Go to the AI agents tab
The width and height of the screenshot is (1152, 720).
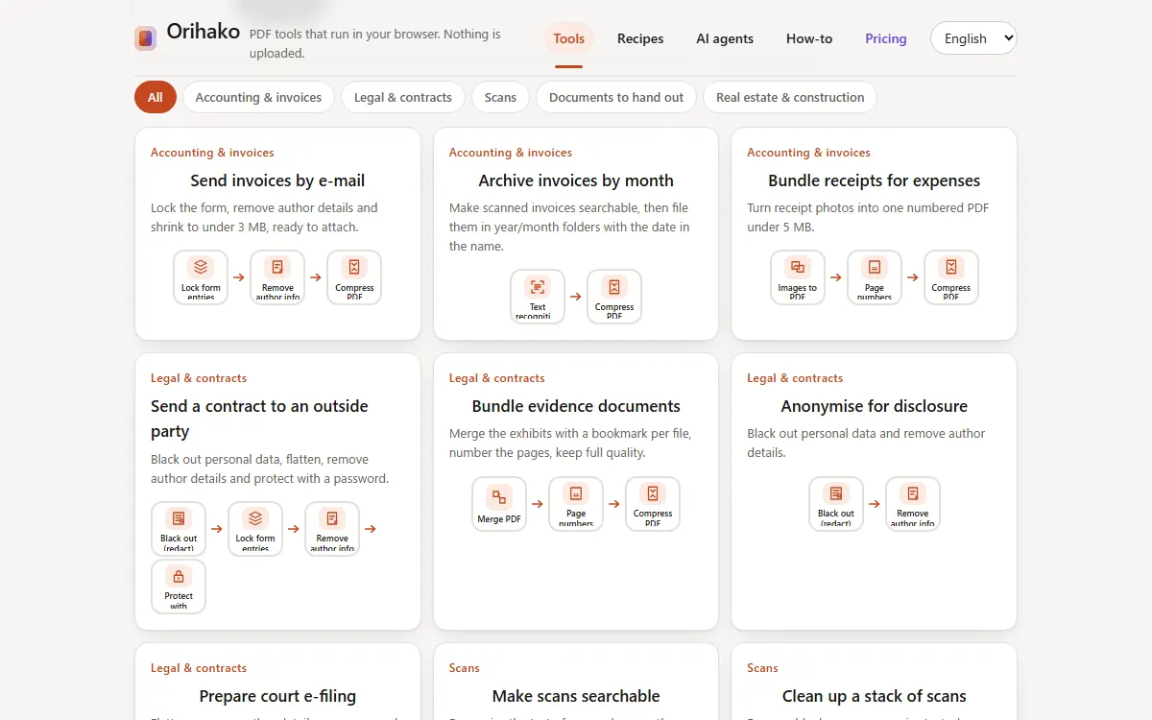click(725, 38)
